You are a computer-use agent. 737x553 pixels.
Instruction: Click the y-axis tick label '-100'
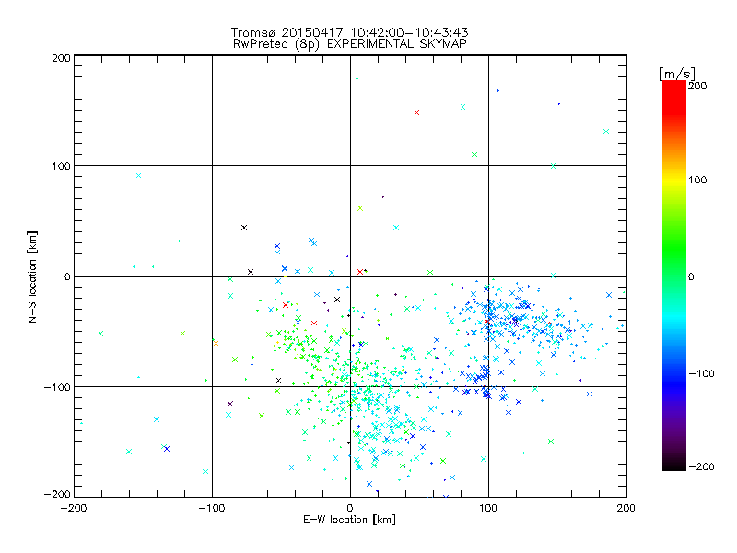pos(57,387)
